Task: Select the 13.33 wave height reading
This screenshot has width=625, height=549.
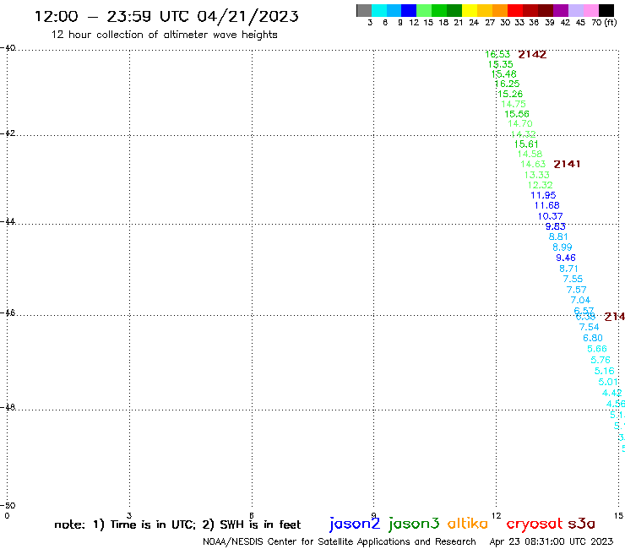Action: tap(536, 175)
